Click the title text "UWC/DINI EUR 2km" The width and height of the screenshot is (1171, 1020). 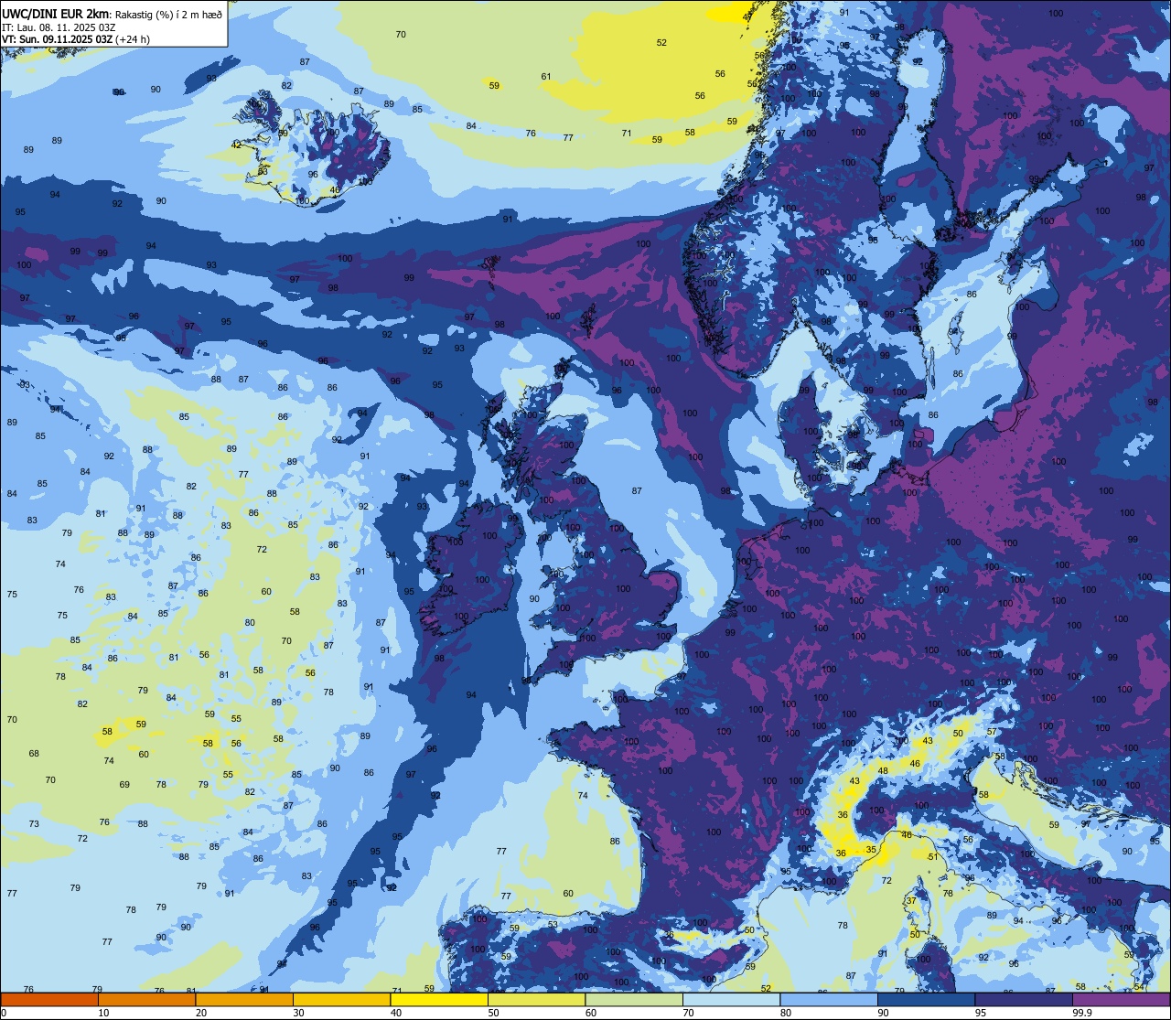[56, 13]
